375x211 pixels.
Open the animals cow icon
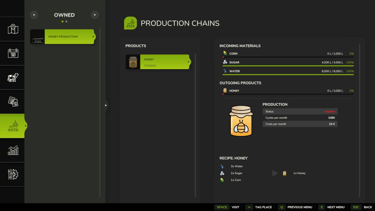(13, 77)
